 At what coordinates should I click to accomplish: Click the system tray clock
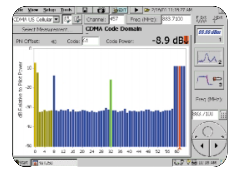click(x=208, y=163)
